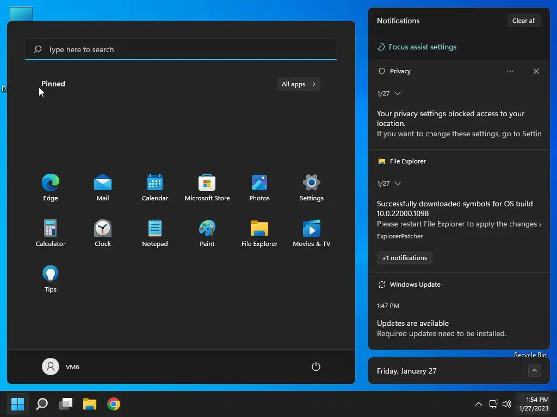
Task: Open Settings from the Start menu
Action: (312, 187)
